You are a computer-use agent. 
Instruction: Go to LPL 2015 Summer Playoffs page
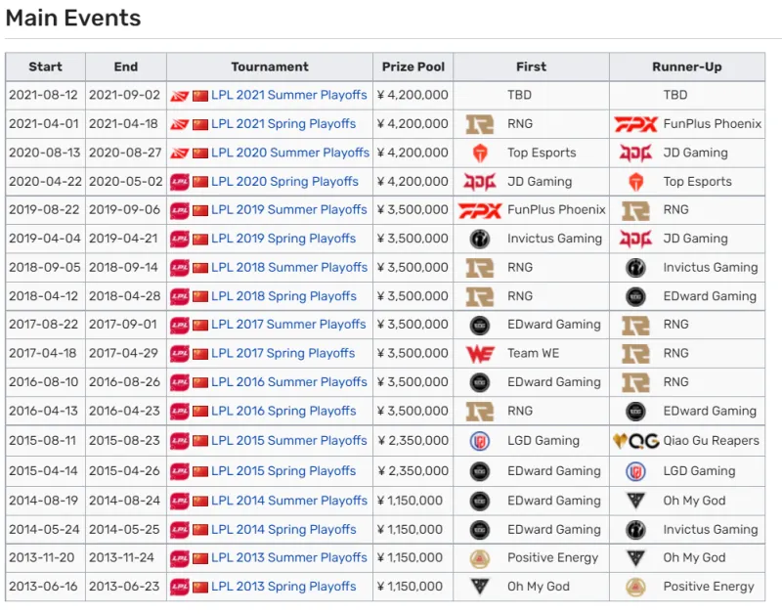click(x=288, y=441)
